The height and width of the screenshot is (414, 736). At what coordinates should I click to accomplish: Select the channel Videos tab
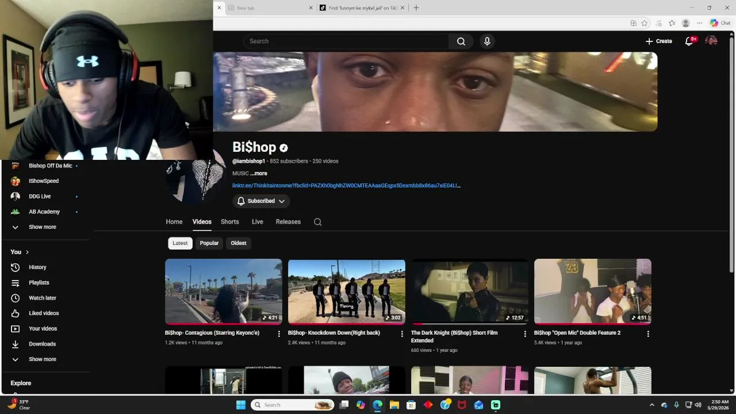tap(202, 222)
